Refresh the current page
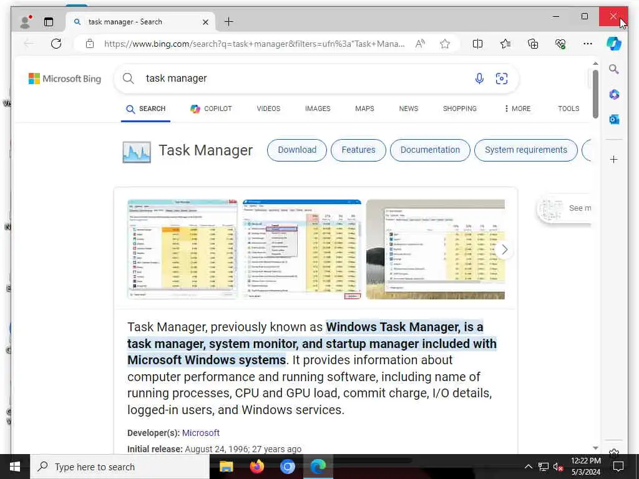 pos(56,44)
